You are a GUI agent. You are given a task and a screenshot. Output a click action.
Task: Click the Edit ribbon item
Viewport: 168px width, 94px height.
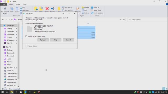(85, 10)
